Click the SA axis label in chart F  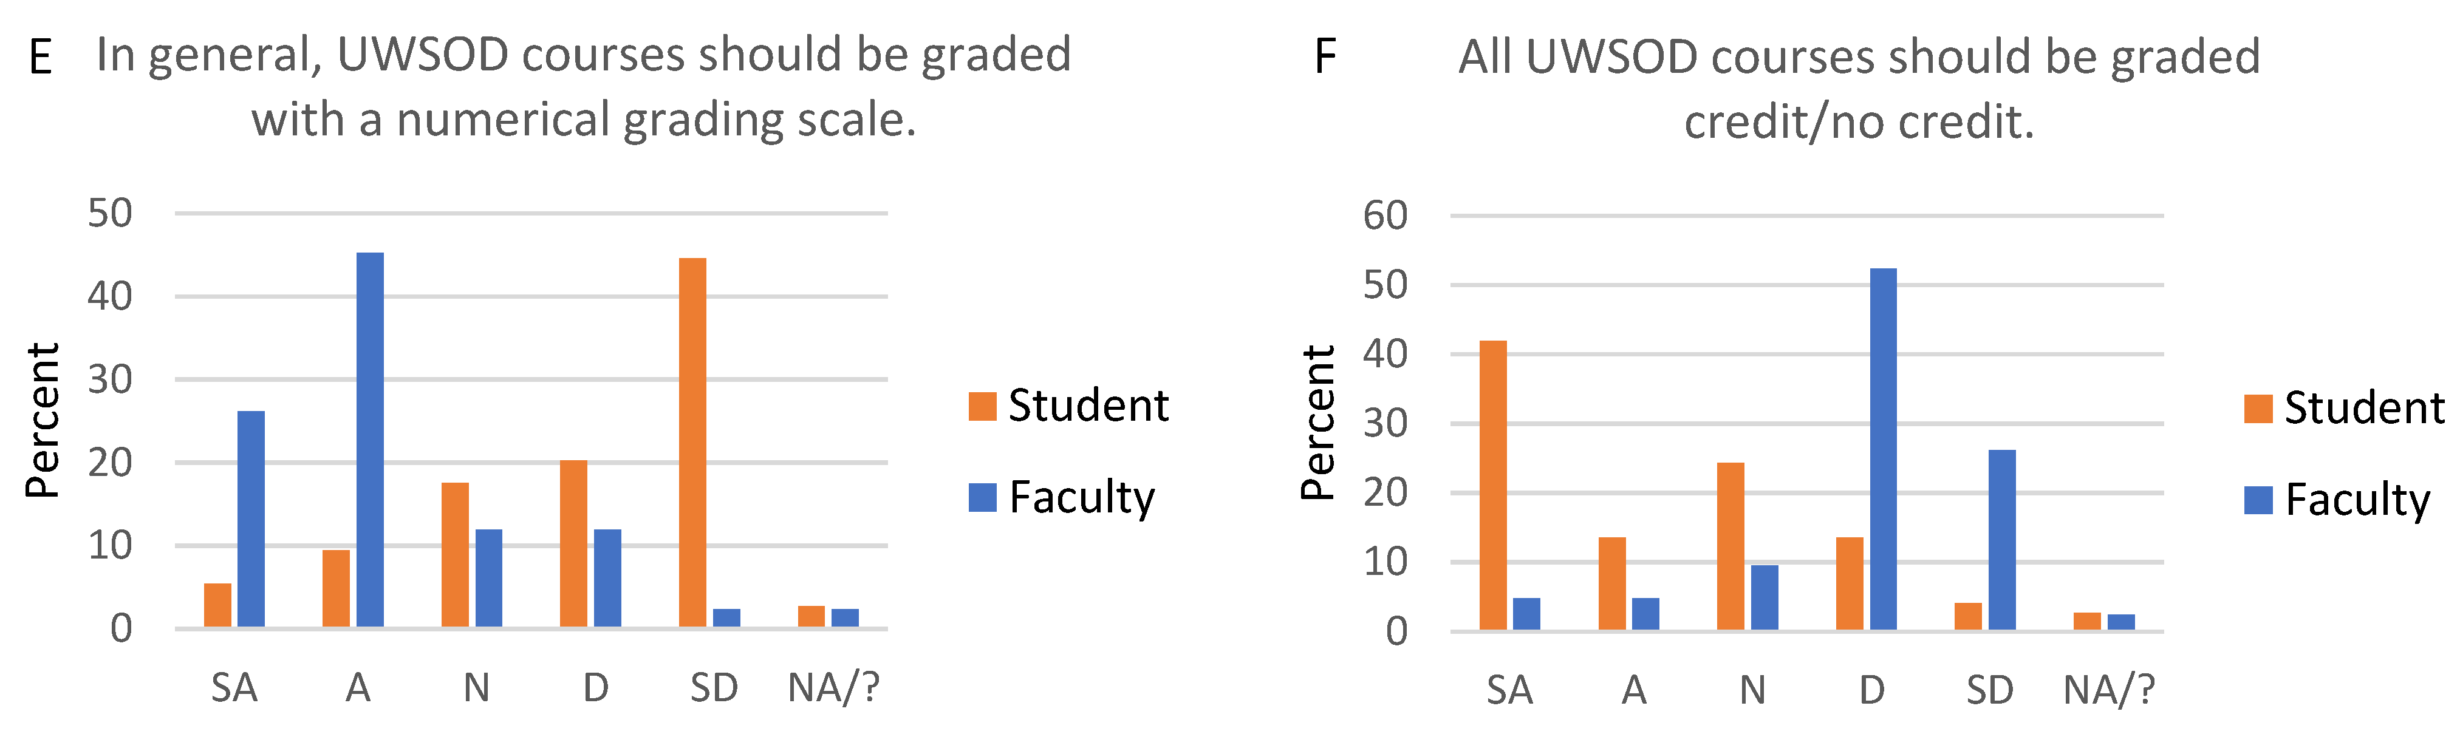click(x=1509, y=690)
